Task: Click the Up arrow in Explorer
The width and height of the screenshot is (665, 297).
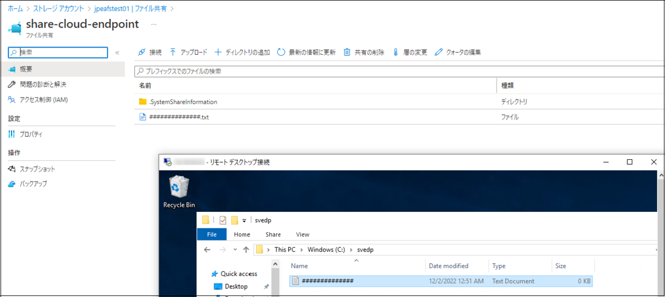Action: pos(246,250)
